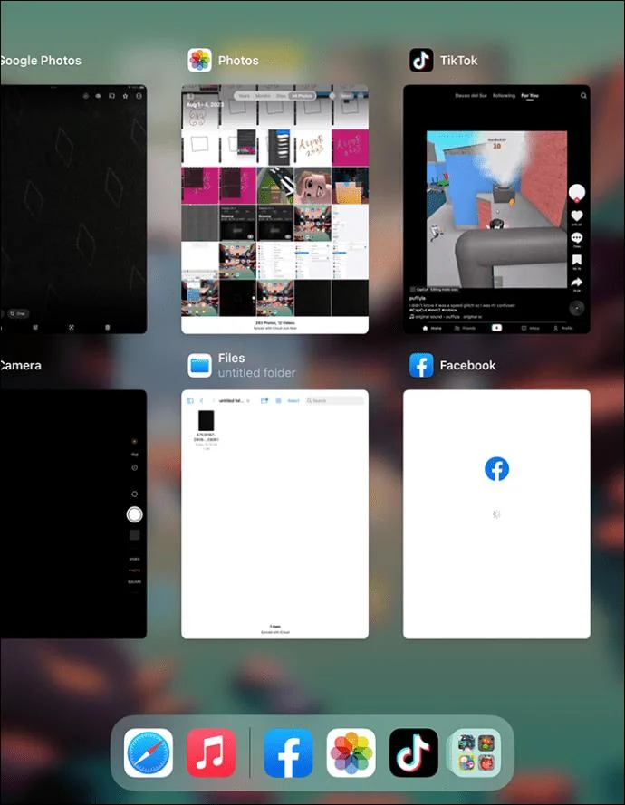Tap the Lens chip in Google Photos

18,313
